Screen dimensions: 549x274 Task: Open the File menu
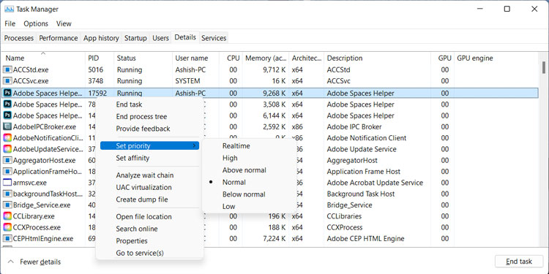click(10, 24)
